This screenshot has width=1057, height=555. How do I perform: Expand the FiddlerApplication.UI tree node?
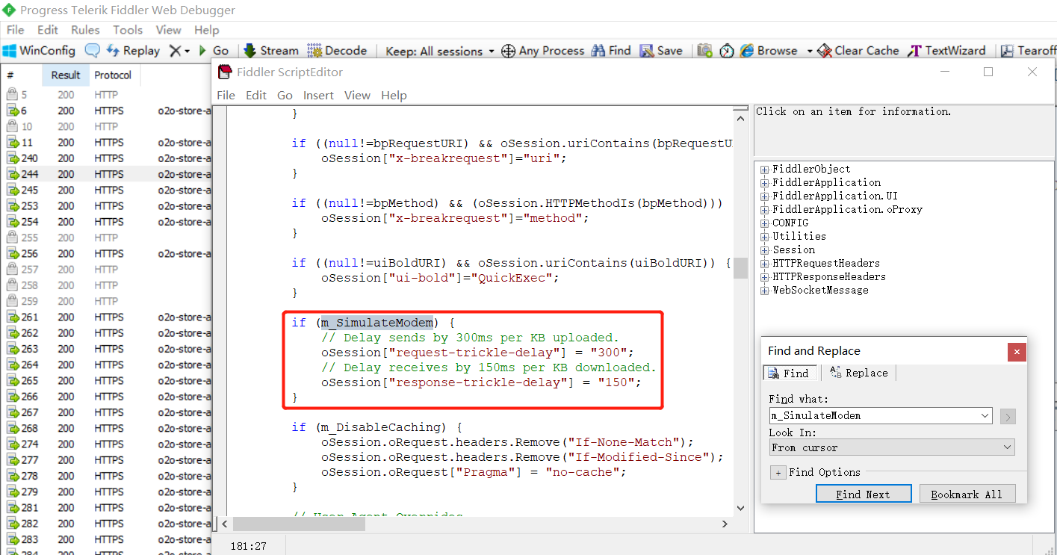pyautogui.click(x=764, y=196)
